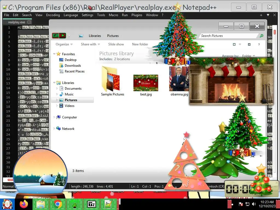Select the Sample Pictures folder
Image resolution: width=280 pixels, height=210 pixels.
(112, 81)
